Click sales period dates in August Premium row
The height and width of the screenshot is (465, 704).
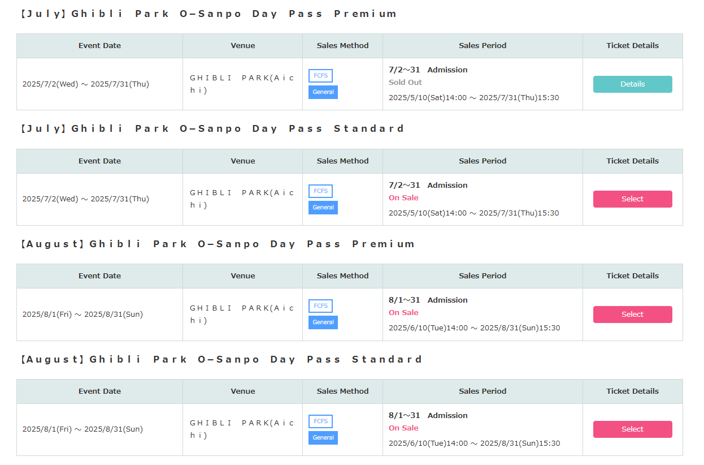click(x=475, y=328)
